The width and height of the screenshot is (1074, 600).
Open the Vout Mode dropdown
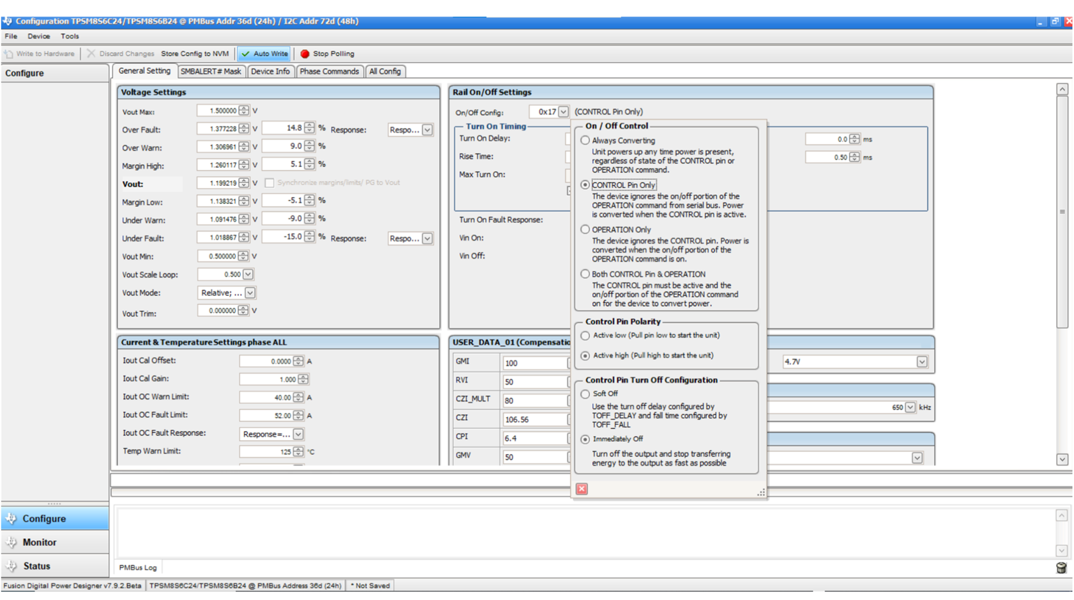(x=250, y=293)
